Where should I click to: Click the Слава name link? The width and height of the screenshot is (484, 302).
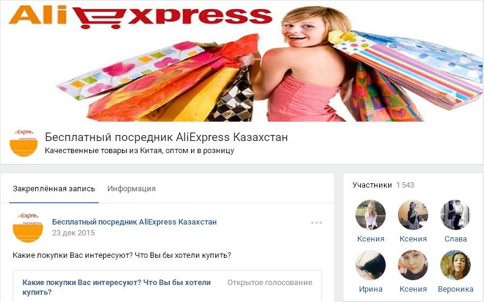click(x=455, y=238)
